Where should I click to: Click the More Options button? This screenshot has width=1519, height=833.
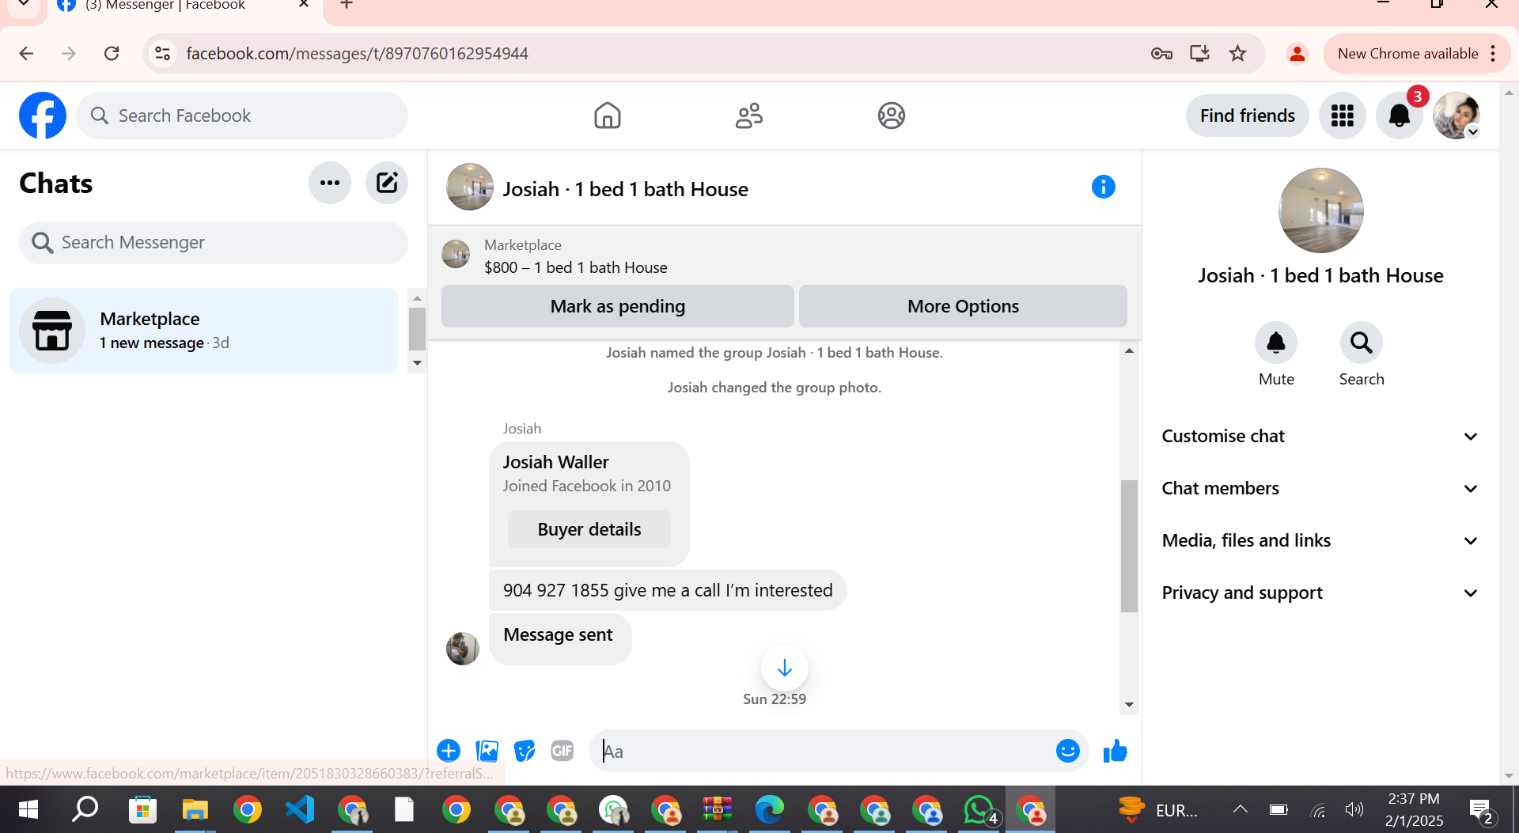pyautogui.click(x=963, y=306)
